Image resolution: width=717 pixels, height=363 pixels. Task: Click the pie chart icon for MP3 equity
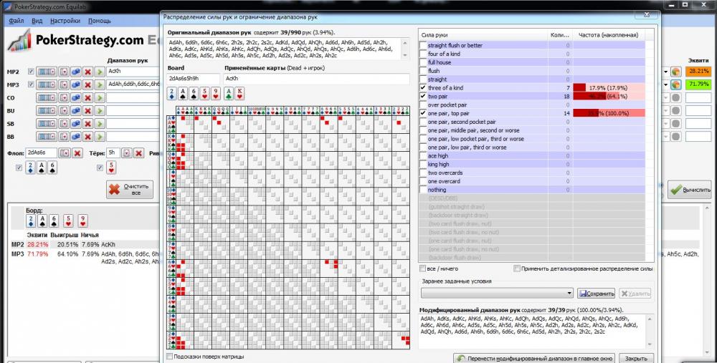coord(676,84)
